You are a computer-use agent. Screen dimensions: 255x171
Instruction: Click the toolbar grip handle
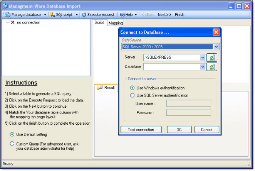(3, 15)
